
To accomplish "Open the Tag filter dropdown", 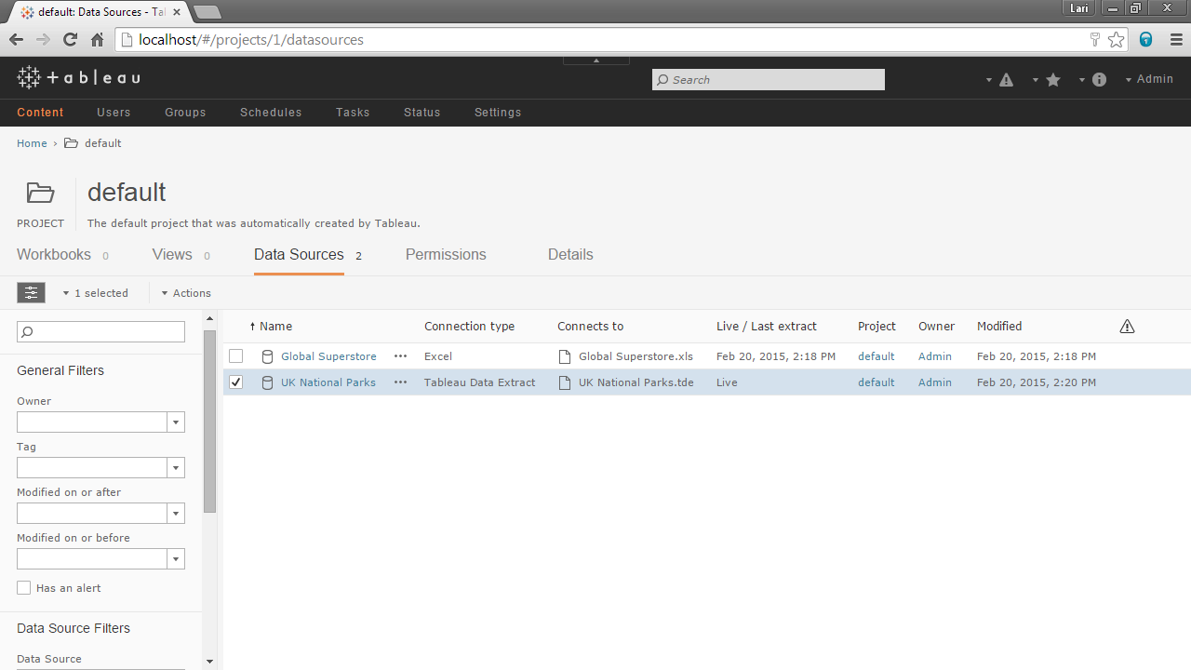I will click(x=176, y=468).
